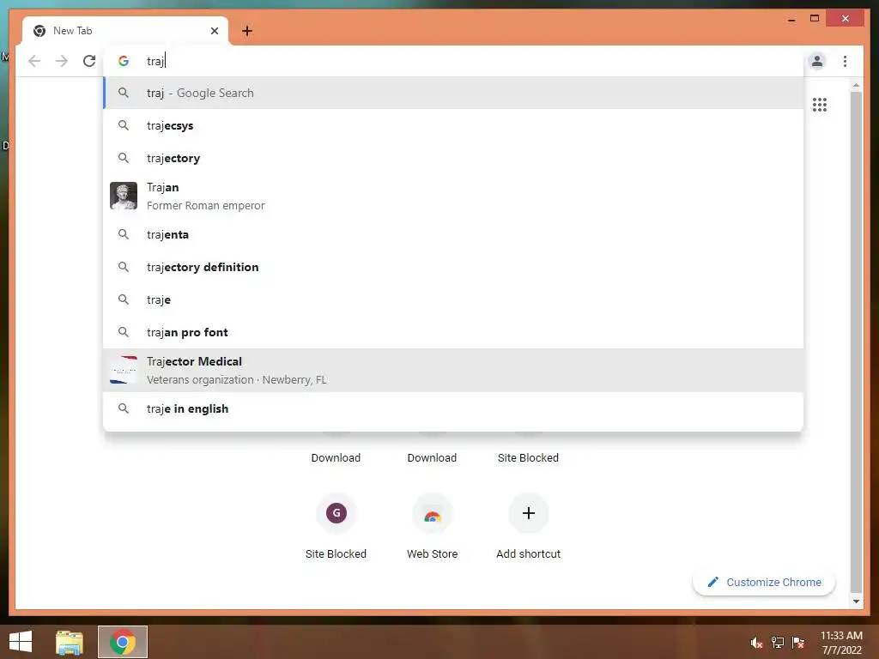Click the Google G icon in address bar
The height and width of the screenshot is (659, 879).
[x=124, y=61]
